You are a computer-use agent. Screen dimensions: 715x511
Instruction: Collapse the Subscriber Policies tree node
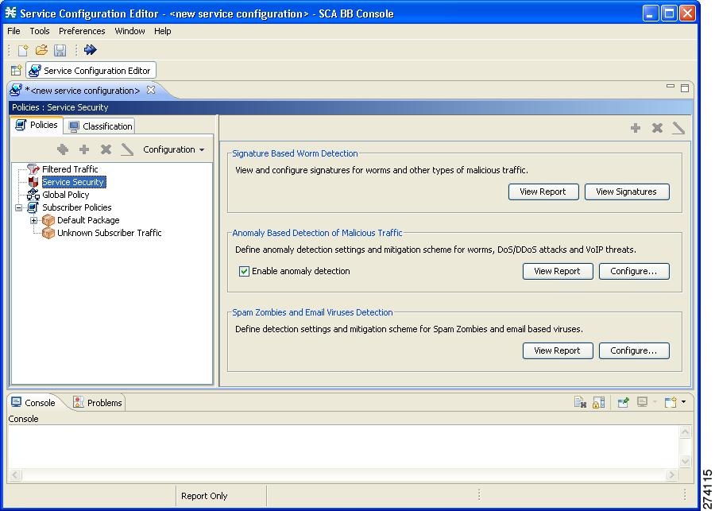coord(19,207)
